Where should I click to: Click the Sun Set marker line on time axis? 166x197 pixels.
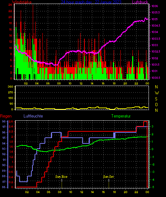[x=109, y=184]
